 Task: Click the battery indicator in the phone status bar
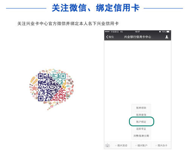pos(168,32)
